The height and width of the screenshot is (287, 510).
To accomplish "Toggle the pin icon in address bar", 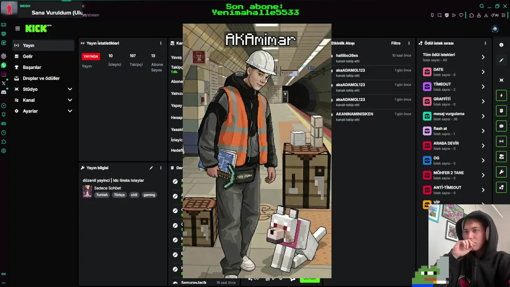I will pyautogui.click(x=432, y=15).
